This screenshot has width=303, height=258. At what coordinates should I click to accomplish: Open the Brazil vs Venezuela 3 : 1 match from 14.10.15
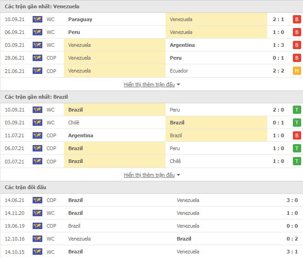tap(291, 252)
